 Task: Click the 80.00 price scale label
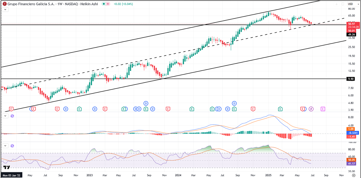coord(351,8)
